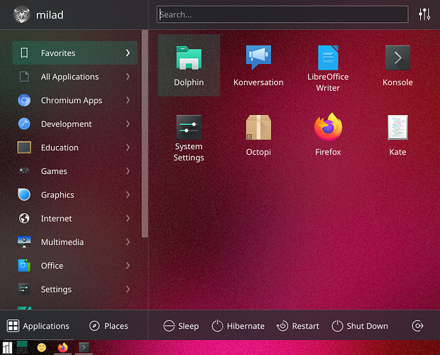440x355 pixels.
Task: Click the category list scrollbar
Action: click(145, 133)
